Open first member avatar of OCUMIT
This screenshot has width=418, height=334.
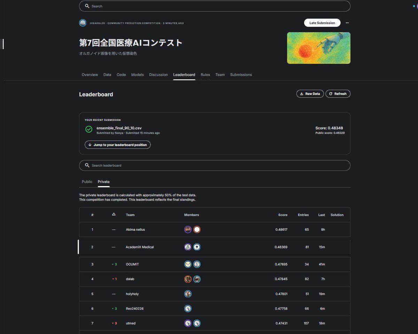188,264
